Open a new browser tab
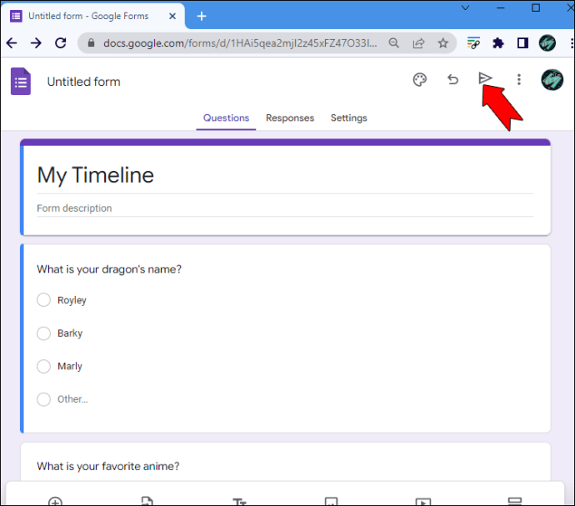 point(202,16)
